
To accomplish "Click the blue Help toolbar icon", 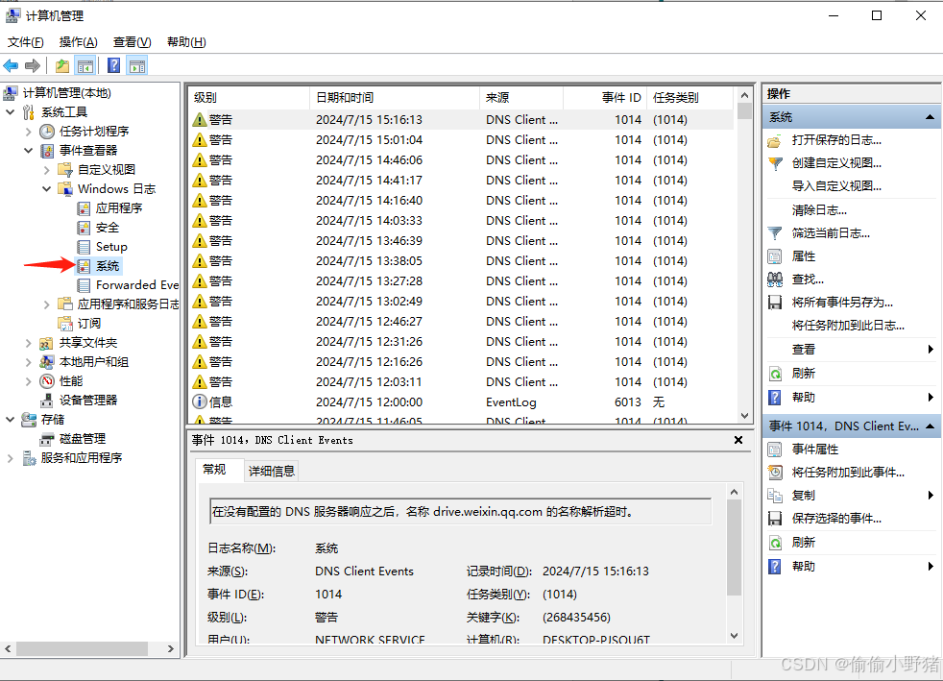I will [113, 65].
